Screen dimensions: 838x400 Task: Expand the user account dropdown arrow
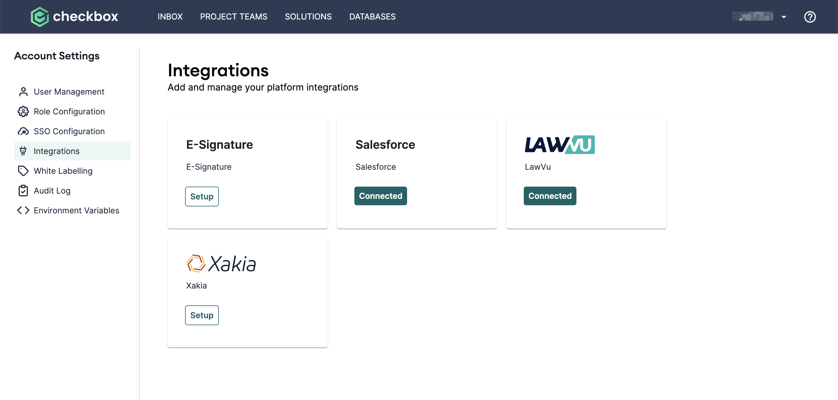pyautogui.click(x=784, y=17)
